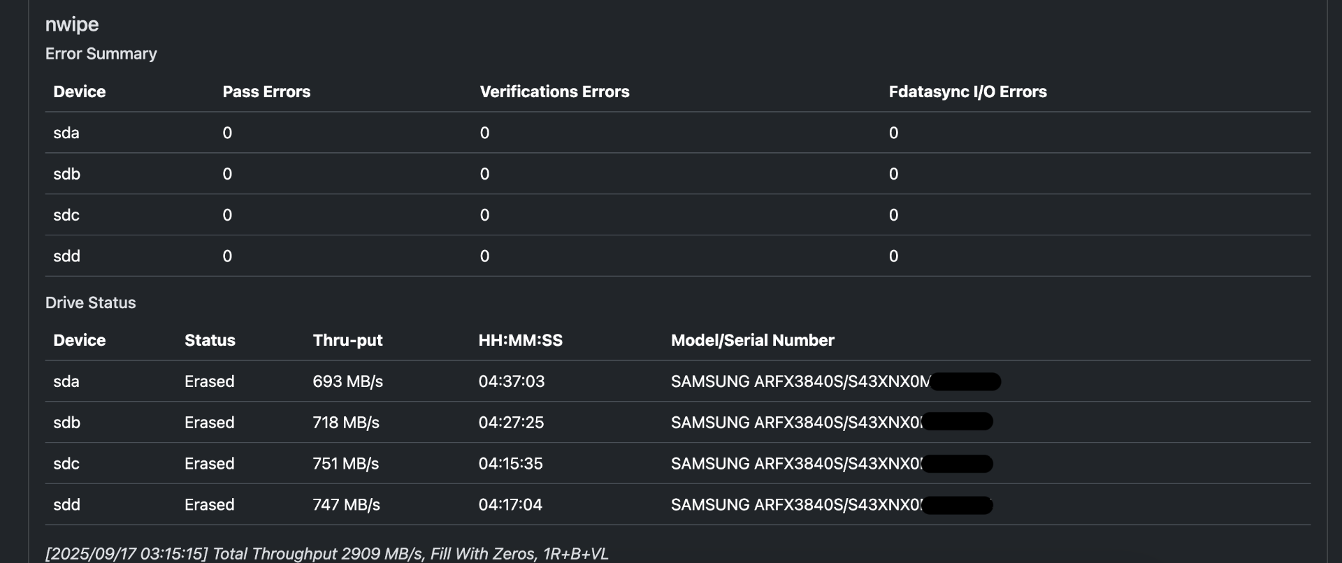1342x563 pixels.
Task: Select the 718 MB/s throughput cell
Action: coord(346,423)
